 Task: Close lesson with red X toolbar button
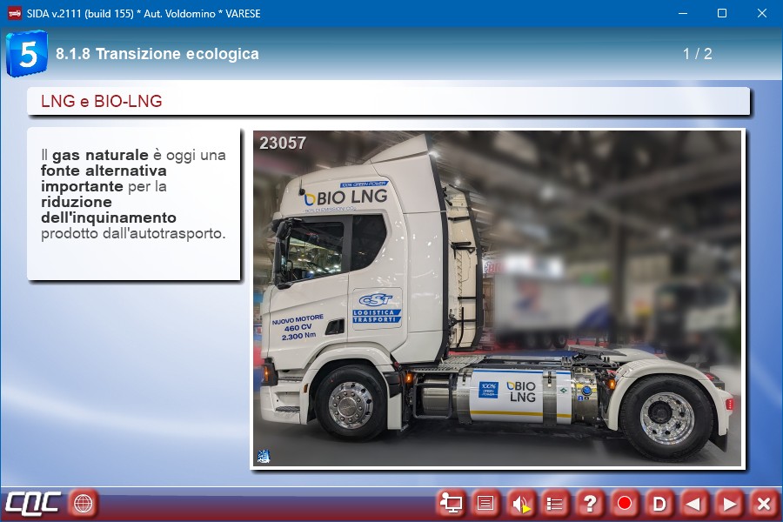[x=763, y=503]
